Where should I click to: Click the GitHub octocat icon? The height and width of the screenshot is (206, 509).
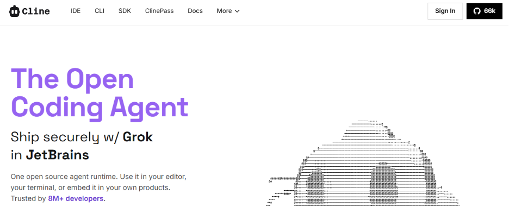click(477, 11)
